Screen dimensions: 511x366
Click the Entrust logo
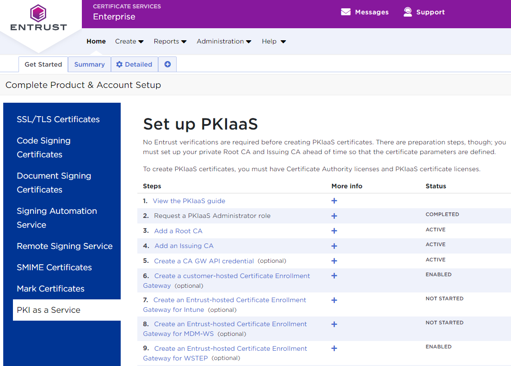pyautogui.click(x=39, y=18)
